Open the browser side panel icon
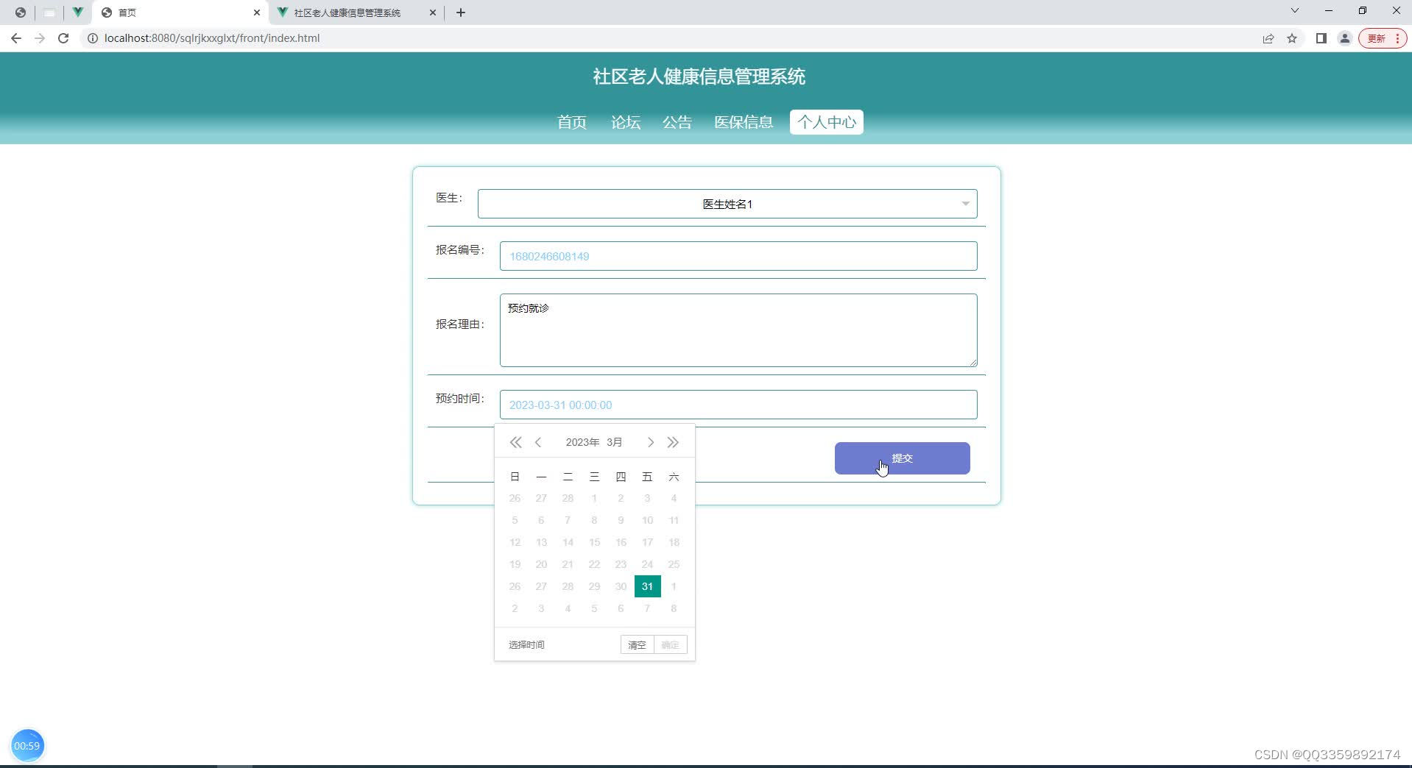This screenshot has height=768, width=1412. pos(1321,38)
